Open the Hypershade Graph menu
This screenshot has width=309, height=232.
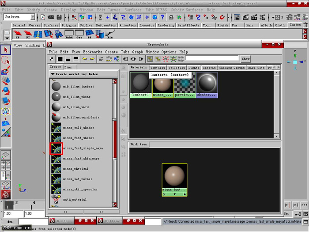[x=138, y=52]
